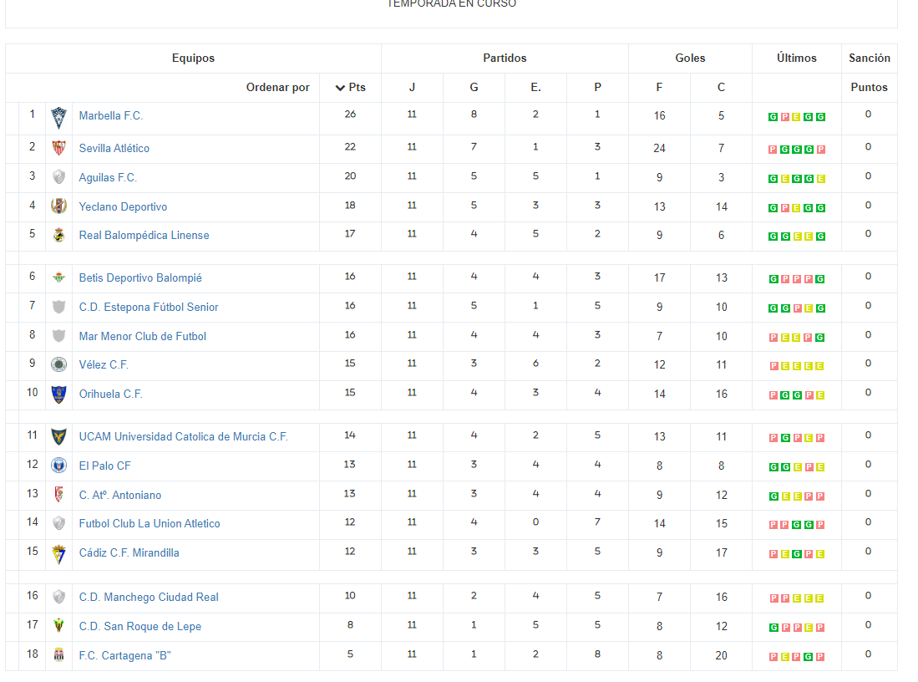This screenshot has height=682, width=918.
Task: Click the Ordenar por label
Action: pyautogui.click(x=277, y=87)
